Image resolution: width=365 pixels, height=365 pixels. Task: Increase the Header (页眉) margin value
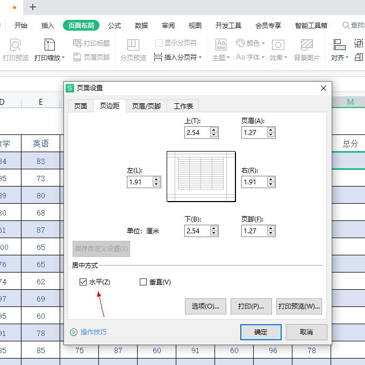click(x=271, y=130)
